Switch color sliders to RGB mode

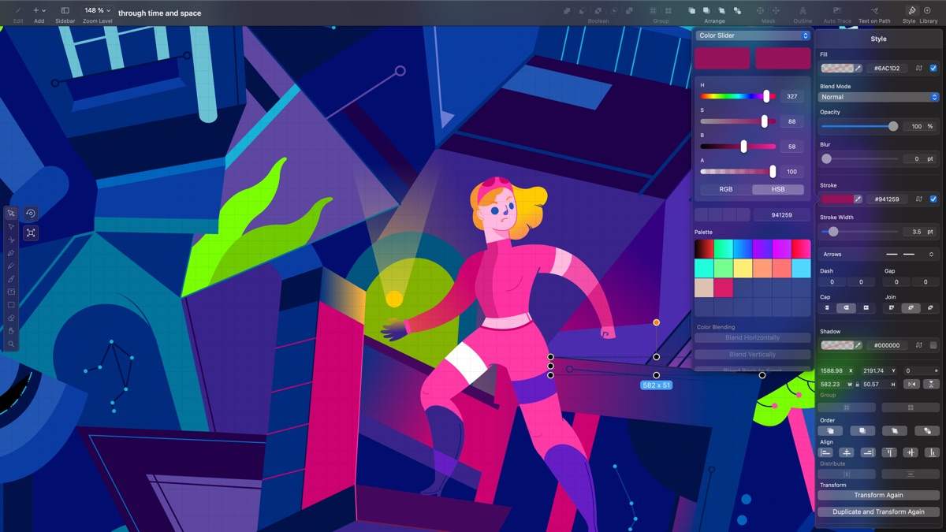(726, 189)
